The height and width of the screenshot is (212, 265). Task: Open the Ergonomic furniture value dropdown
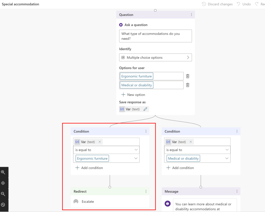[x=136, y=158]
